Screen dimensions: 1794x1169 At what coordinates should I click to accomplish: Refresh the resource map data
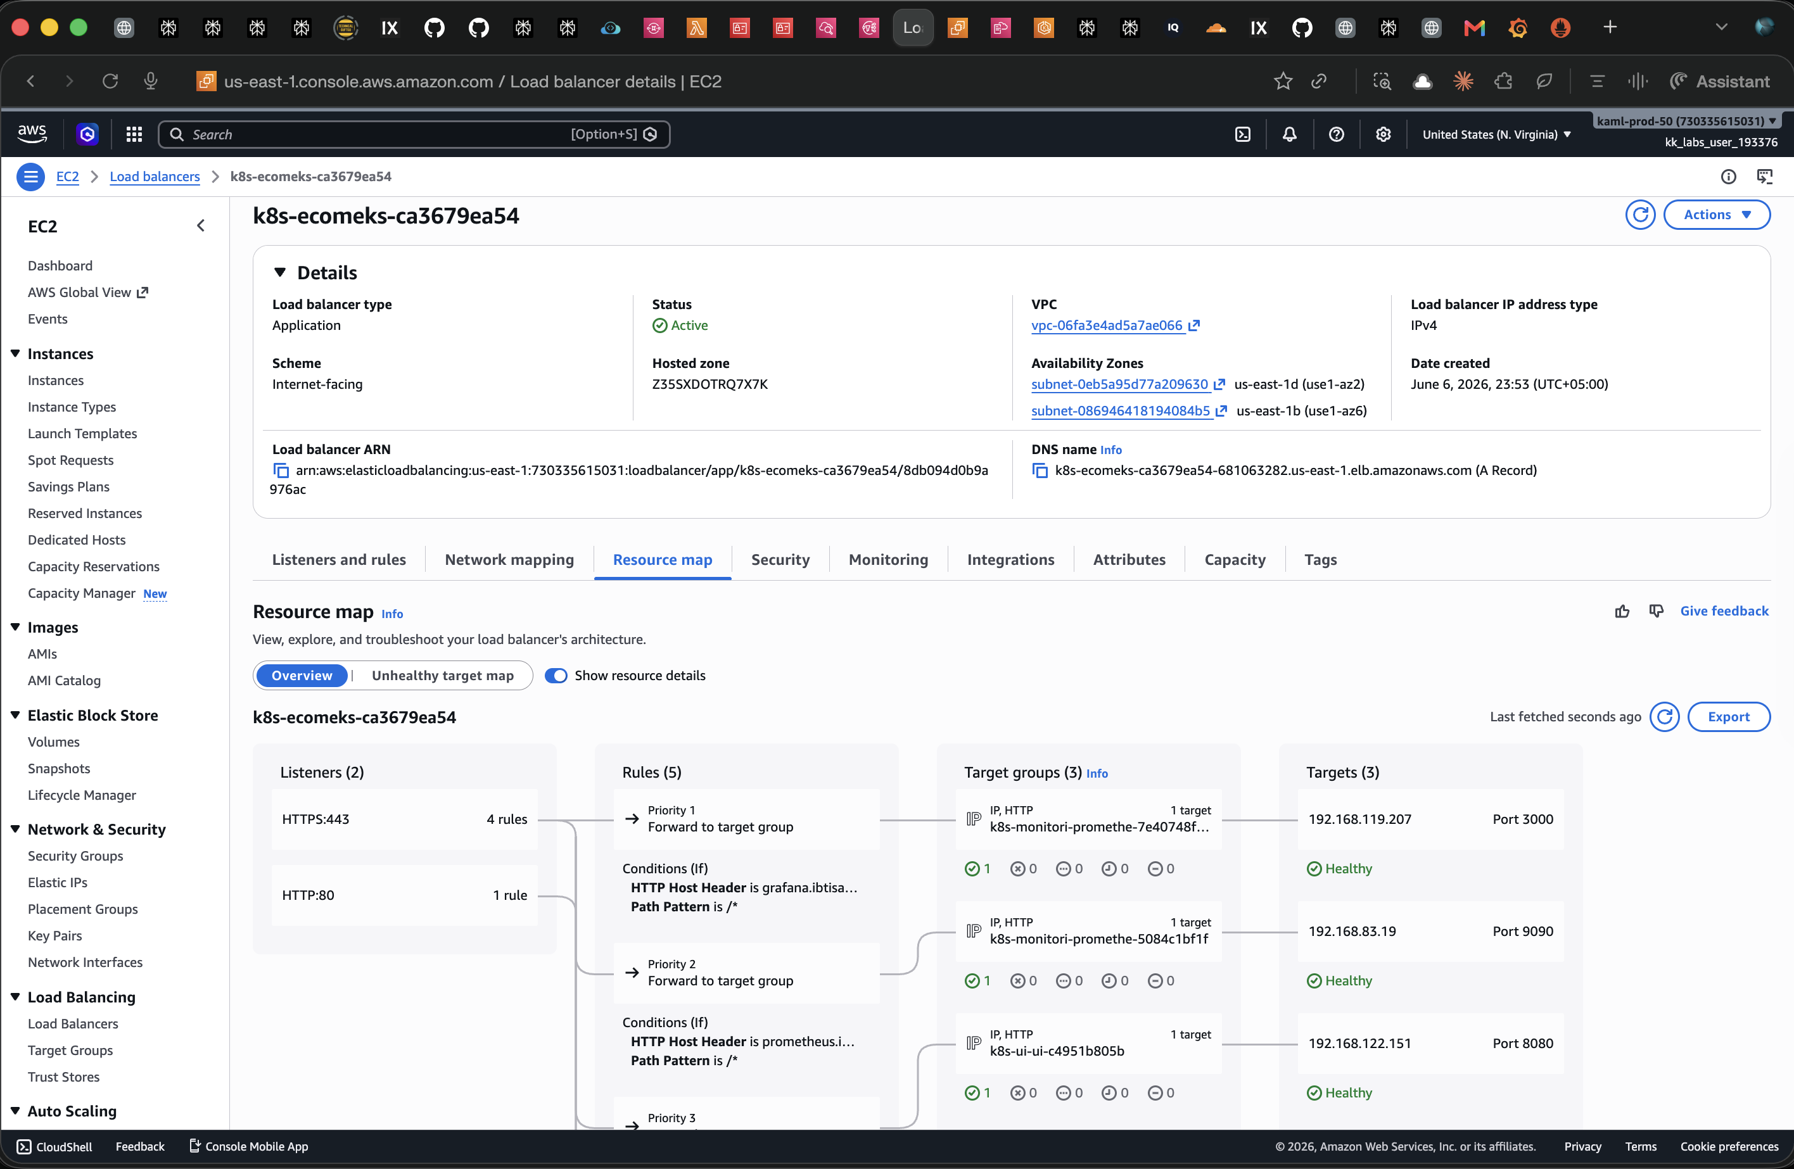[x=1664, y=717]
